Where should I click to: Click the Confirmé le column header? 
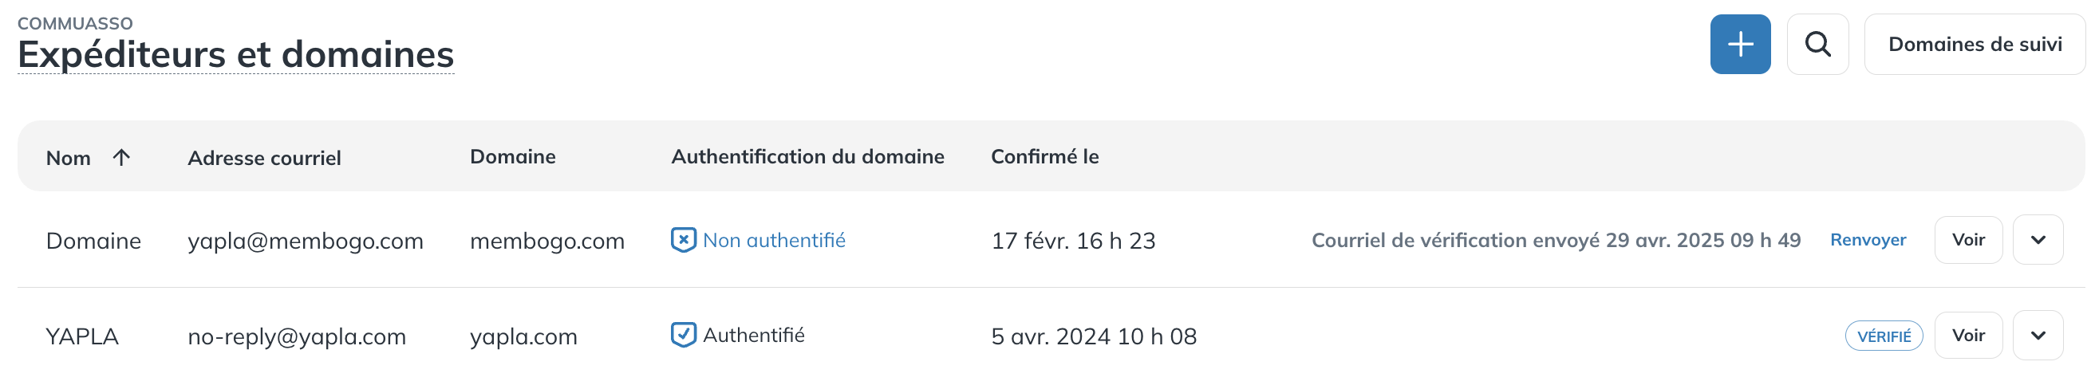[1044, 157]
